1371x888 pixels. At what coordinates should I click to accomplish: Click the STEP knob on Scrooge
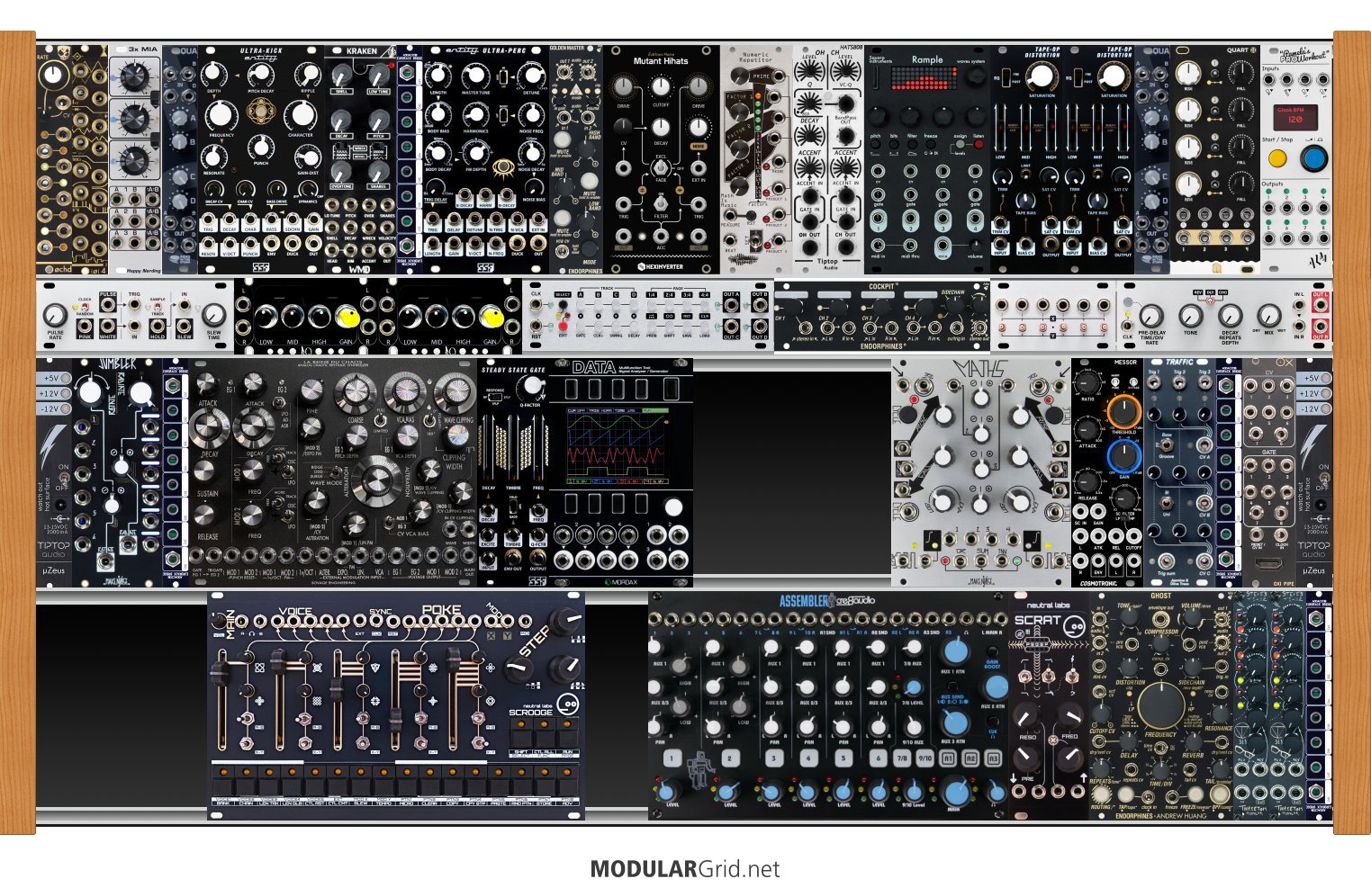pos(518,668)
